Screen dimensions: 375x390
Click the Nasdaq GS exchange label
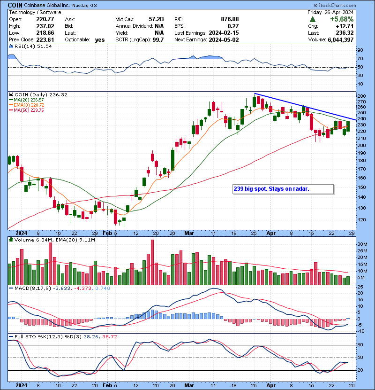[84, 5]
